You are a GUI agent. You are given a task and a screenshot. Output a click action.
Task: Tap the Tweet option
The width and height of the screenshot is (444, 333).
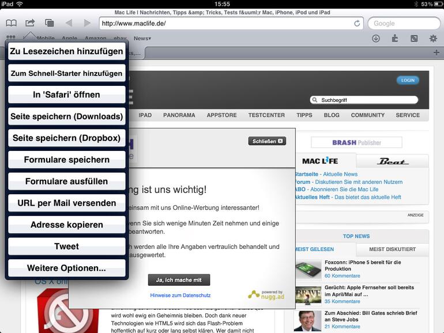[x=66, y=246]
